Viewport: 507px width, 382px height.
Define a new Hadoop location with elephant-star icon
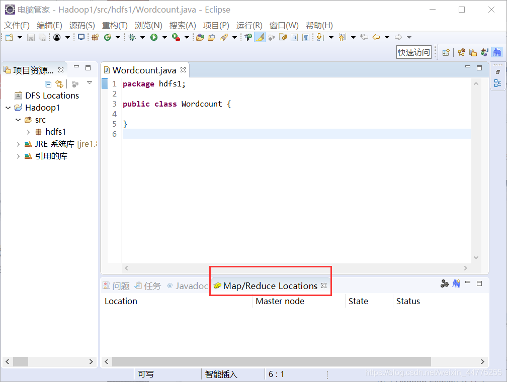[x=456, y=283]
